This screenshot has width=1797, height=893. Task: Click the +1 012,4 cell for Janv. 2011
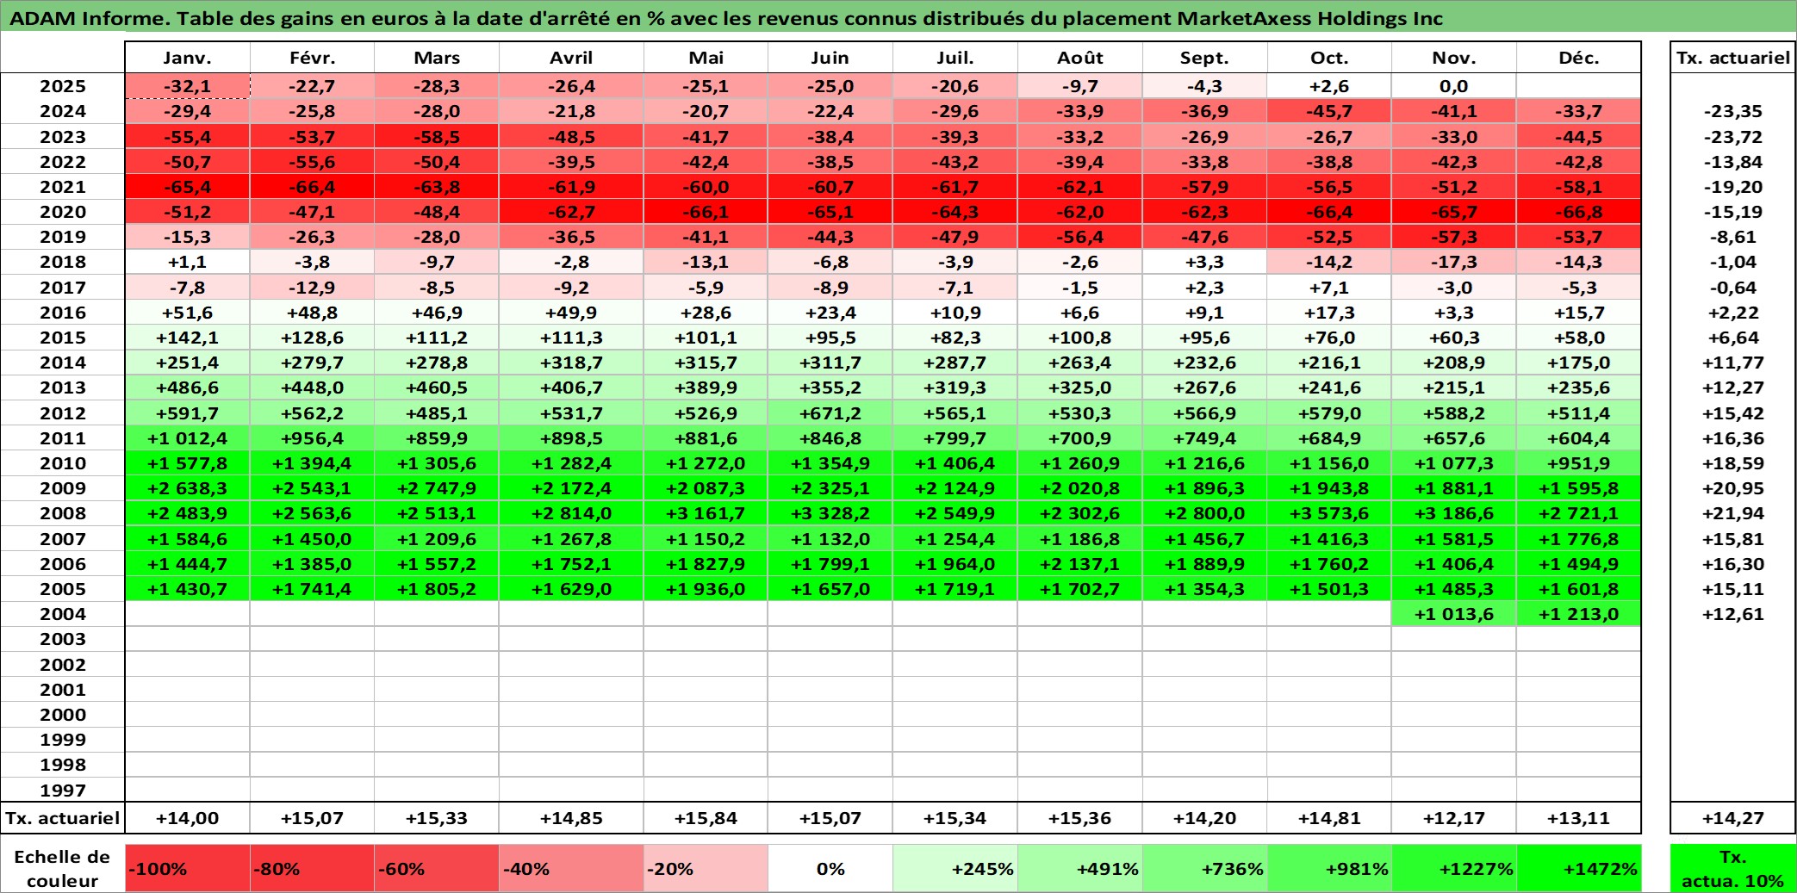(187, 438)
